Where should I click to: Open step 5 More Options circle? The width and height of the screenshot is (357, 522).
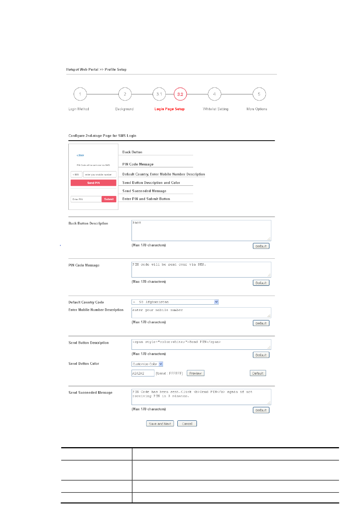[x=259, y=94]
